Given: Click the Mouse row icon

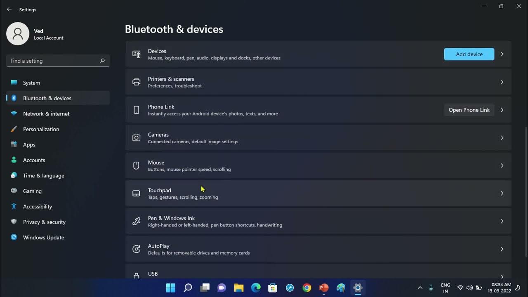Looking at the screenshot, I should [x=136, y=165].
